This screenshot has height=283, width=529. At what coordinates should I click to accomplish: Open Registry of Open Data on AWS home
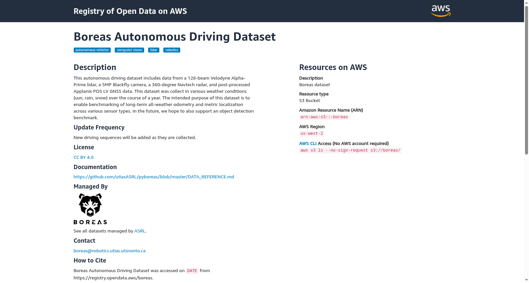point(130,11)
